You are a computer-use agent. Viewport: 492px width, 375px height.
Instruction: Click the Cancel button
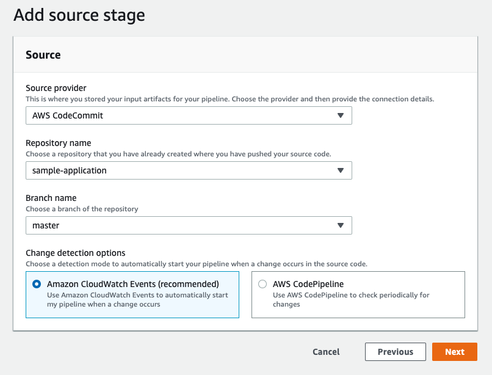(326, 352)
